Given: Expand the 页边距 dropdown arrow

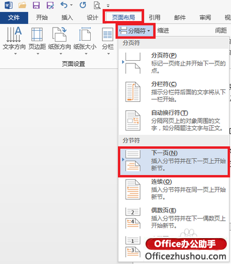Looking at the screenshot, I should point(38,53).
